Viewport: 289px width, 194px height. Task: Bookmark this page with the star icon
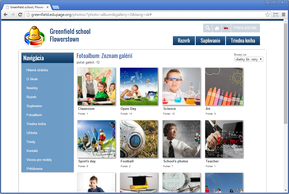coord(268,15)
